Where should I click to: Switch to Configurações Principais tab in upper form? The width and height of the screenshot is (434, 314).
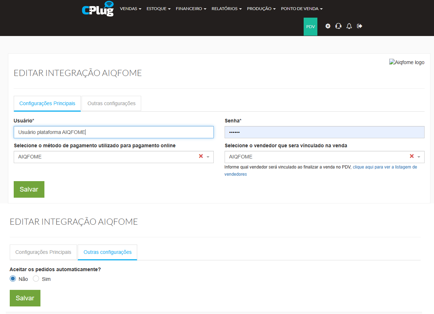[47, 103]
